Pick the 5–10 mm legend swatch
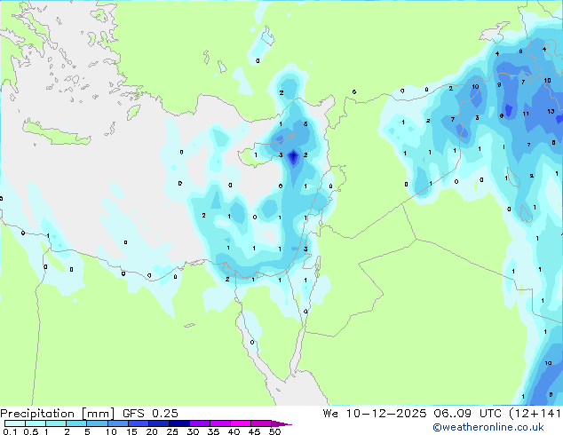Image resolution: width=563 pixels, height=435 pixels. click(97, 423)
